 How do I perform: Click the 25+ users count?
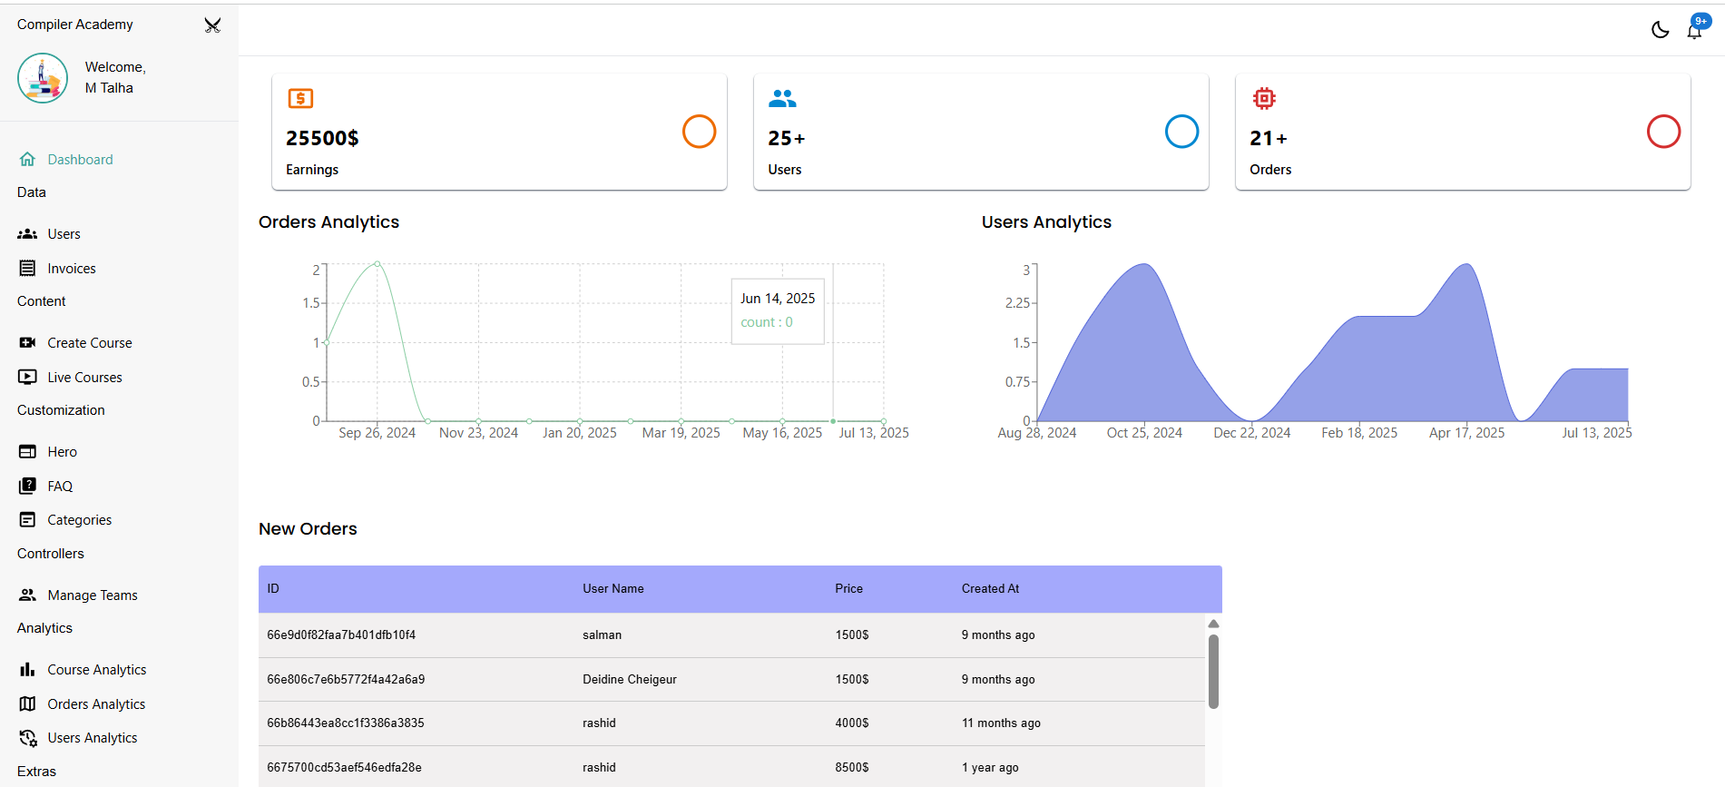click(x=787, y=138)
